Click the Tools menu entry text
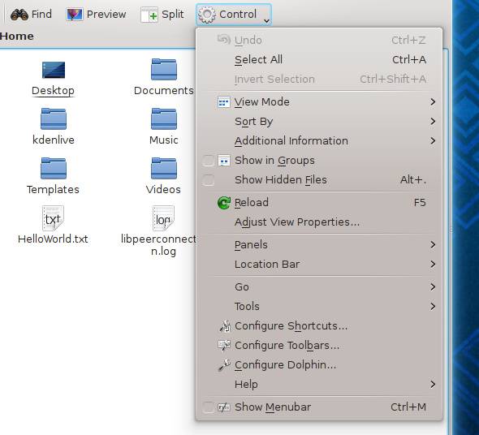 (247, 307)
